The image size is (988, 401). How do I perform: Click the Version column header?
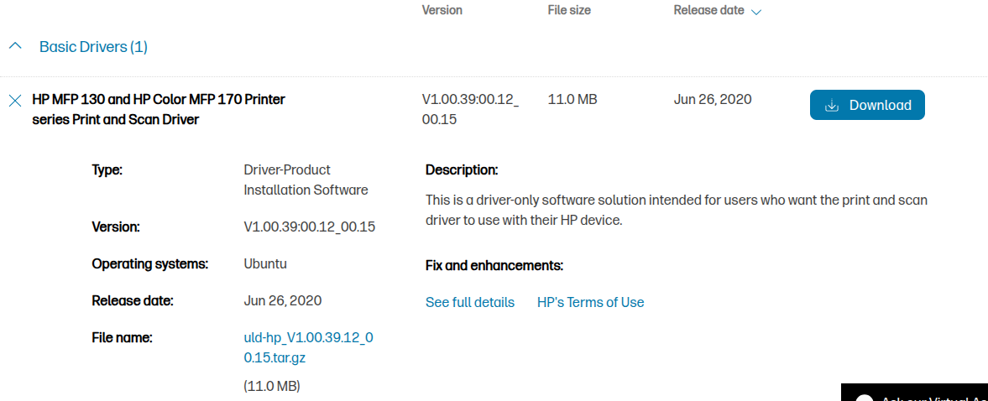[x=442, y=10]
